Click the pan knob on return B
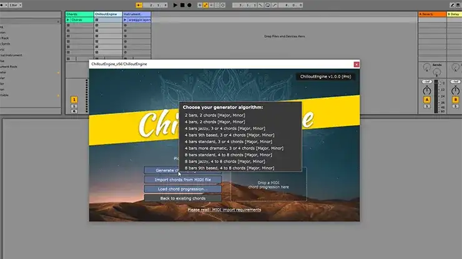Viewport: 462px width, 259px height. tap(455, 90)
